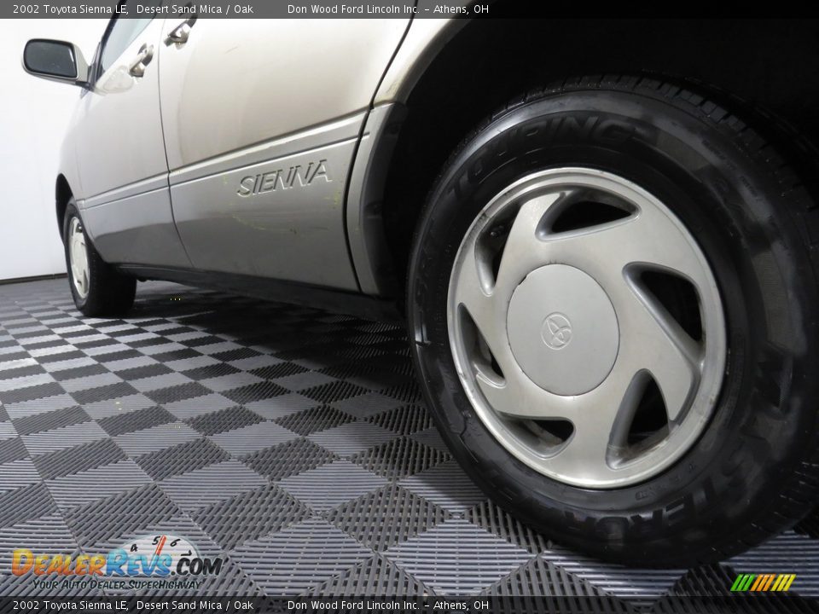819x614 pixels.
Task: Select the orange DealerRevs wordmark
Action: pos(64,563)
